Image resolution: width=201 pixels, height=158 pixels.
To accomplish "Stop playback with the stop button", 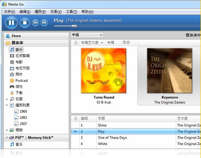I will point(25,23).
